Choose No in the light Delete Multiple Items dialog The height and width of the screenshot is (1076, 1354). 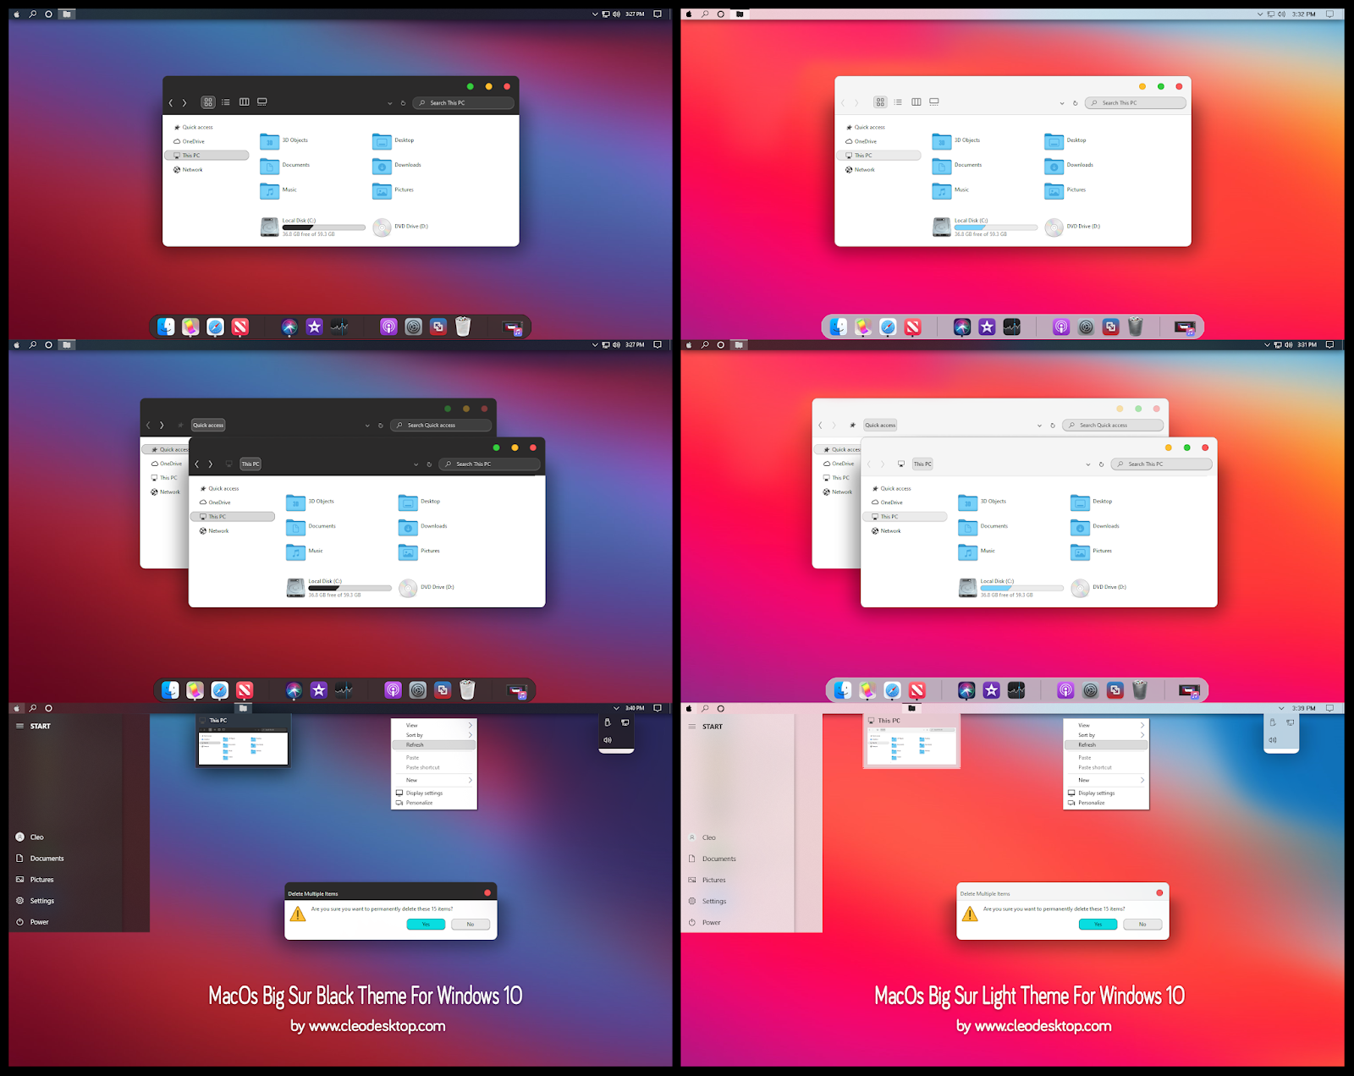click(x=1142, y=925)
